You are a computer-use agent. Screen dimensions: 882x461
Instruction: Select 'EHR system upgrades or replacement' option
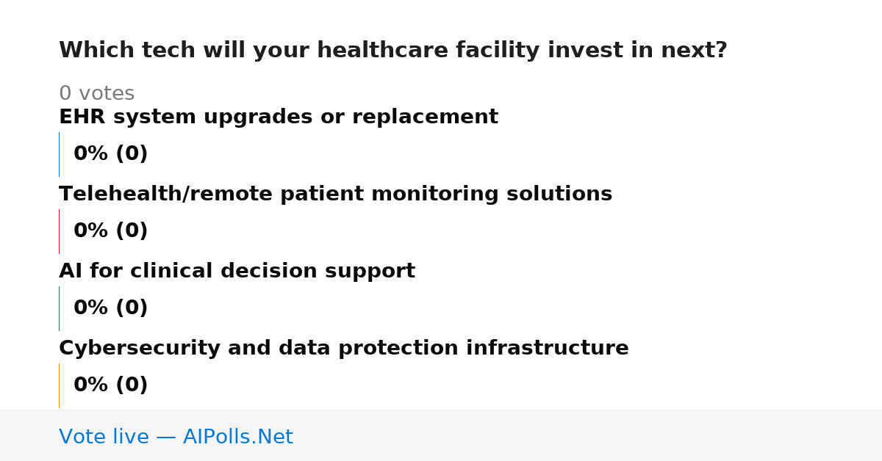coord(279,117)
